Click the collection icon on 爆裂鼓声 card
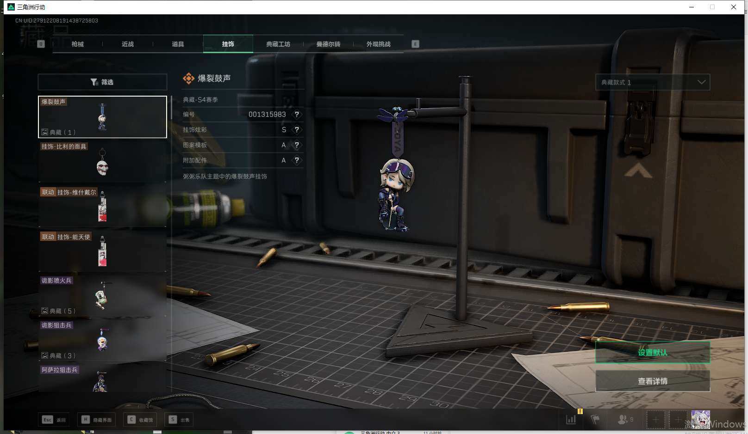This screenshot has width=748, height=434. [x=45, y=132]
